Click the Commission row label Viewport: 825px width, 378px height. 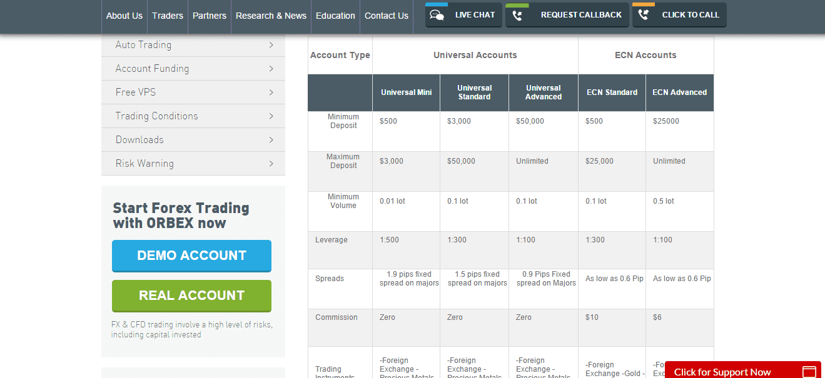tap(337, 317)
